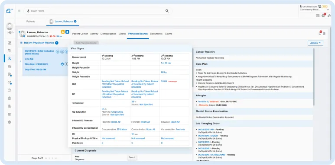Open the dashboard grid icon in sidebar

pyautogui.click(x=10, y=43)
